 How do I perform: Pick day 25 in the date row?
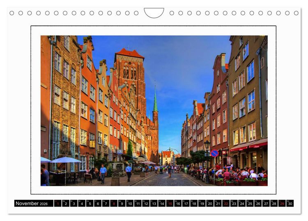(250, 203)
